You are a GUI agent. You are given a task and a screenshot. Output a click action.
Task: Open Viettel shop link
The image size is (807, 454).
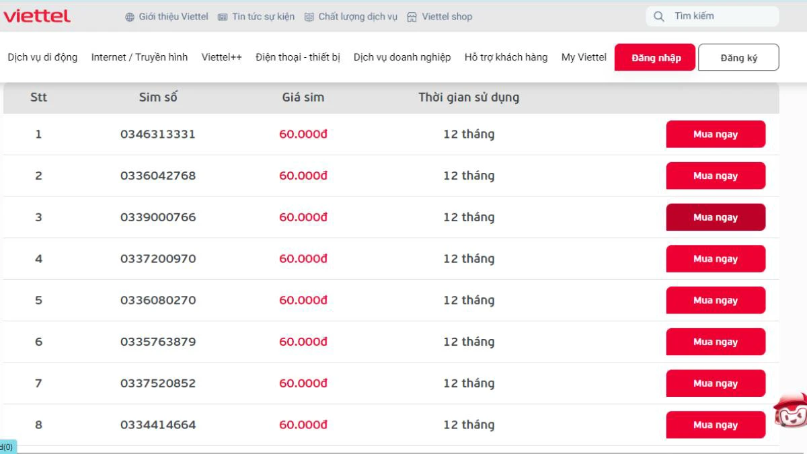click(x=447, y=17)
